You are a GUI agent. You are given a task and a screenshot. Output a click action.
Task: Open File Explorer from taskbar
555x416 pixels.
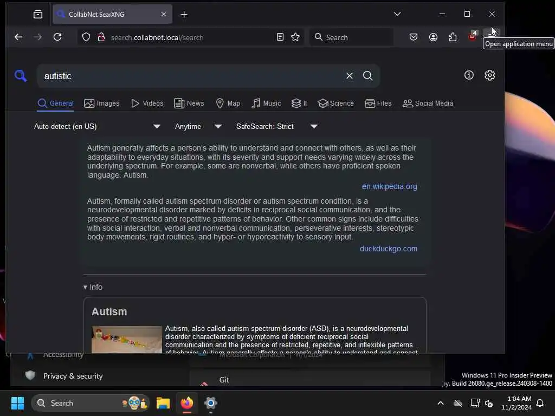[163, 403]
